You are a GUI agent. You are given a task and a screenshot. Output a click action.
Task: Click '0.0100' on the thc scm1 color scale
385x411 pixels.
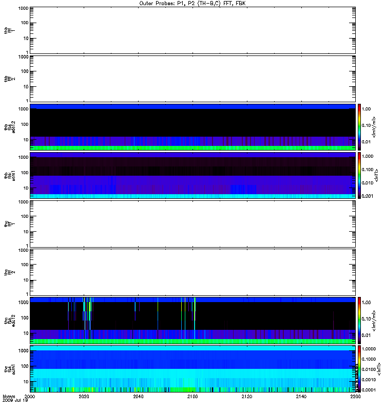coord(369,369)
